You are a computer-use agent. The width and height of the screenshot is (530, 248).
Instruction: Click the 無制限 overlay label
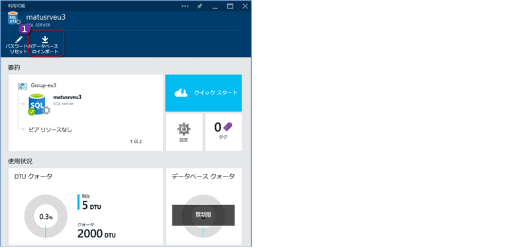tap(203, 215)
